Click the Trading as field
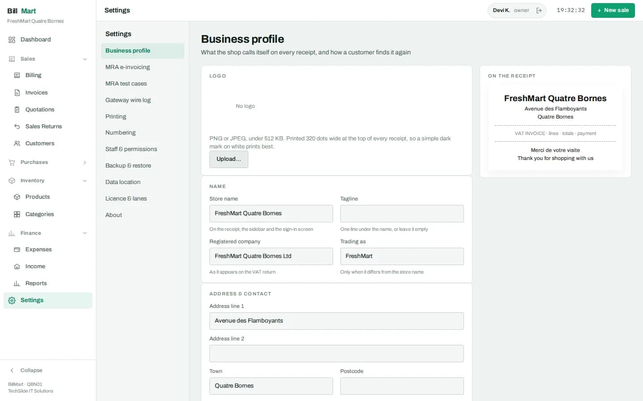The width and height of the screenshot is (643, 401). pos(402,256)
